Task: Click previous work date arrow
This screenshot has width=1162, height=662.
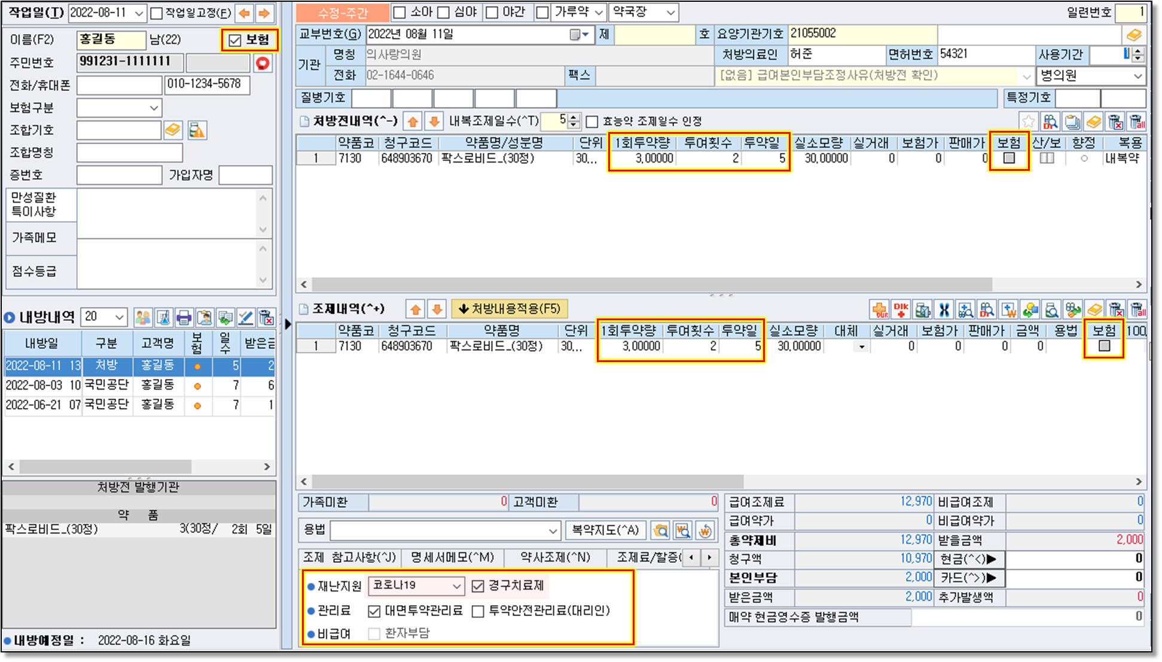Action: [x=244, y=13]
